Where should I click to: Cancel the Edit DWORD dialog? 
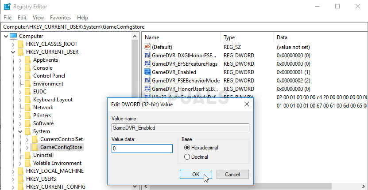(232, 174)
